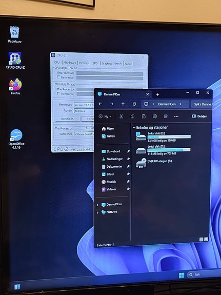Image resolution: width=221 pixels, height=295 pixels.
Task: Open the Ny dropdown menu
Action: (x=105, y=116)
